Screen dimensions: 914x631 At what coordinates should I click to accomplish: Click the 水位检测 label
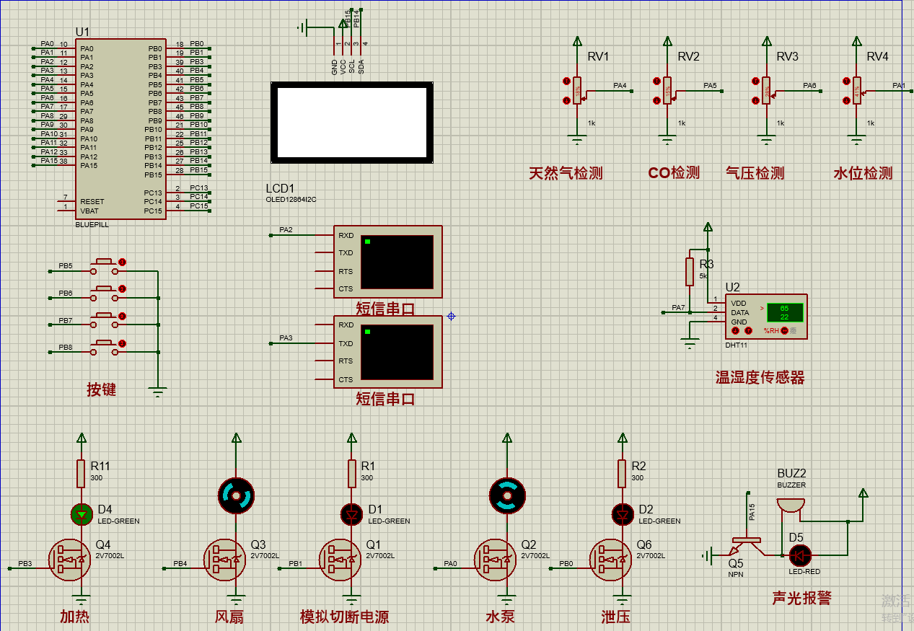(x=863, y=173)
